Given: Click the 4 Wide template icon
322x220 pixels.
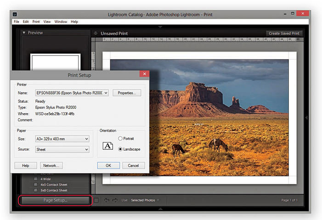Looking at the screenshot, I should coord(36,179).
